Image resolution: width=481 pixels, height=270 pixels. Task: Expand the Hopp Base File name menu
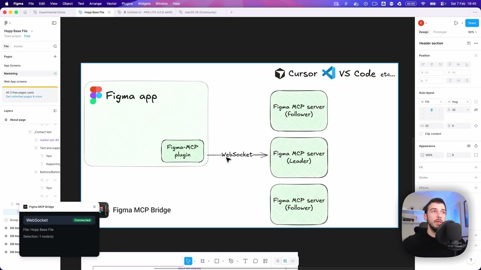point(32,31)
